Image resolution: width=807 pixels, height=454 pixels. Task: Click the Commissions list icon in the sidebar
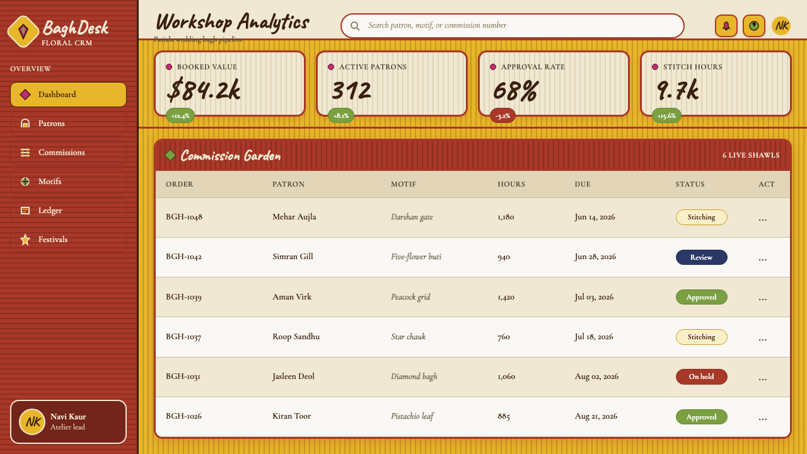coord(25,153)
